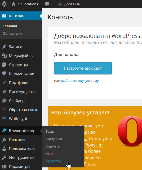Click the pushpin icon for Записи
This screenshot has height=170, width=142.
[x=4, y=47]
